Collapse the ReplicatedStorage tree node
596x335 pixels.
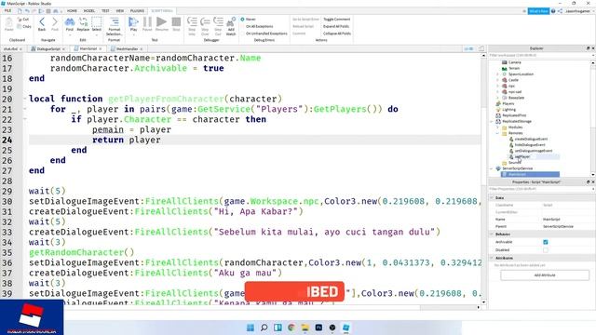coord(492,122)
